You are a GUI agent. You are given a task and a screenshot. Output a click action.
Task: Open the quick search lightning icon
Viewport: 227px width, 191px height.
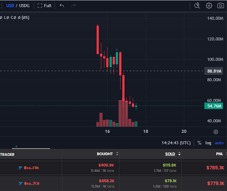[197, 6]
